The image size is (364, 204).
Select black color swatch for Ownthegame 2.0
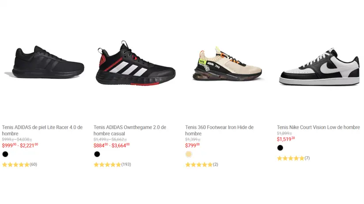click(x=97, y=154)
